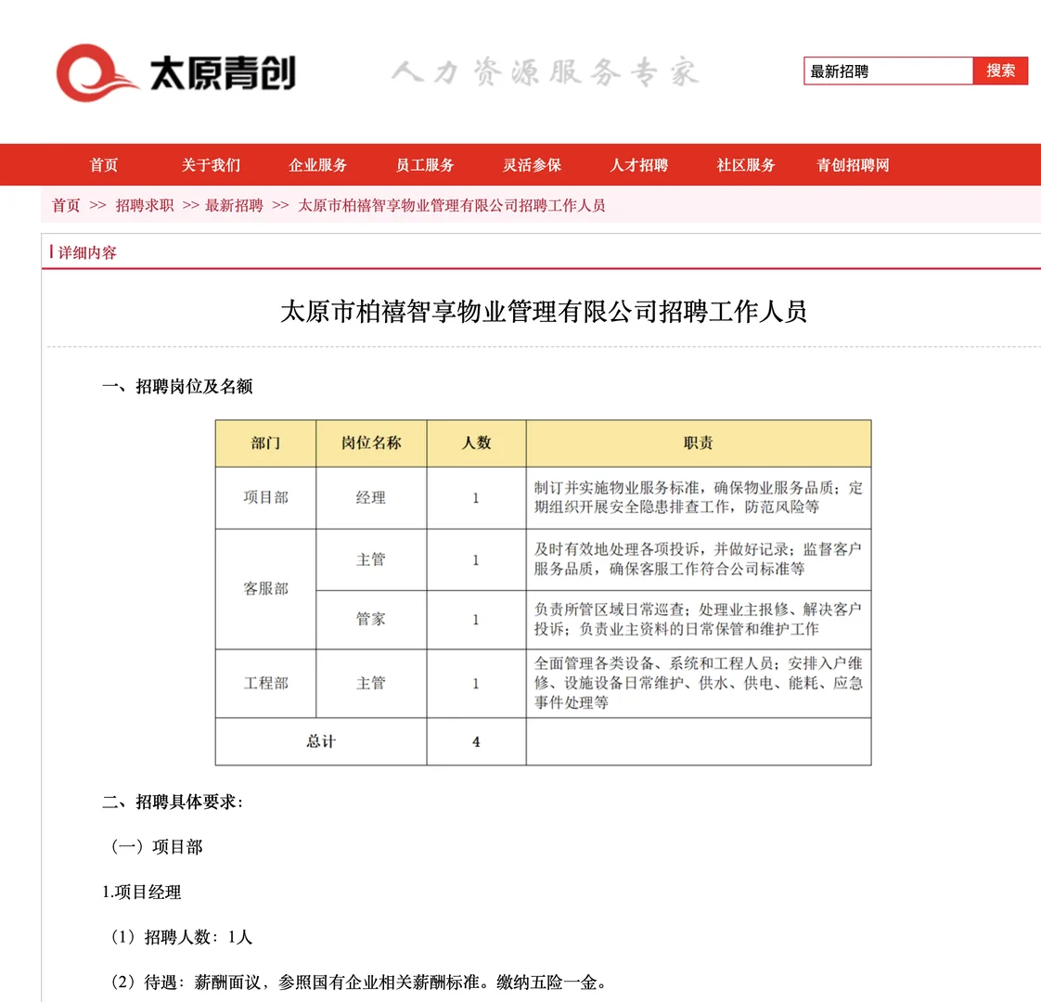This screenshot has height=1002, width=1041.
Task: Open the 员工服务 section
Action: point(424,164)
